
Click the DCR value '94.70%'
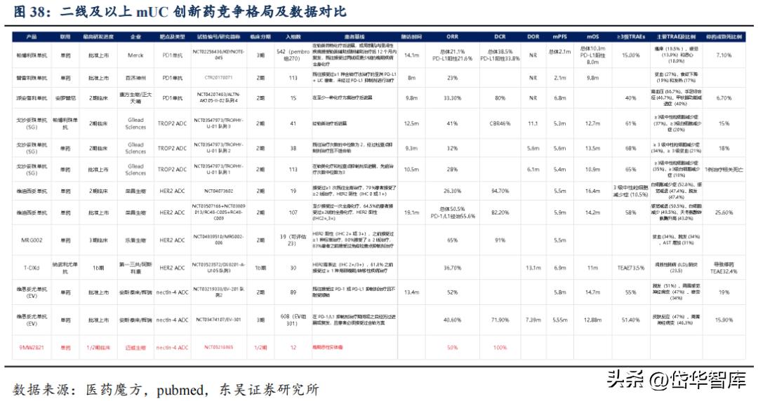(500, 191)
